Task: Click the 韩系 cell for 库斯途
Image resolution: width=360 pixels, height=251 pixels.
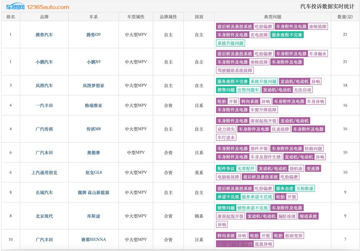Action: [199, 216]
